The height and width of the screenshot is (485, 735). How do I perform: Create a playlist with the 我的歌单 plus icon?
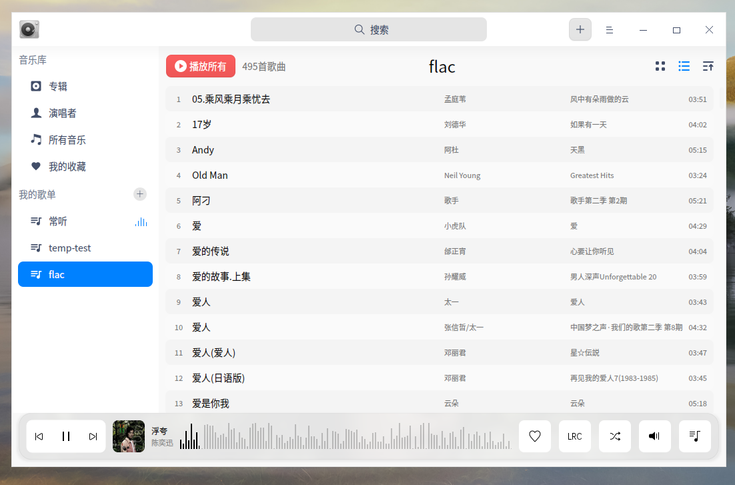[139, 194]
